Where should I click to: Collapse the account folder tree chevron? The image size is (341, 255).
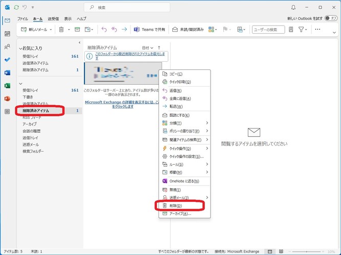tap(20, 84)
